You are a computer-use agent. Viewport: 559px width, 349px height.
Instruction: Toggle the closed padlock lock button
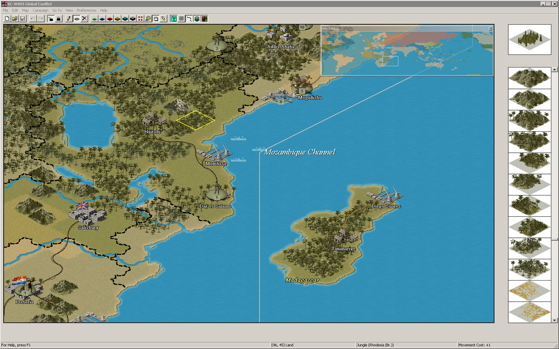coord(58,19)
